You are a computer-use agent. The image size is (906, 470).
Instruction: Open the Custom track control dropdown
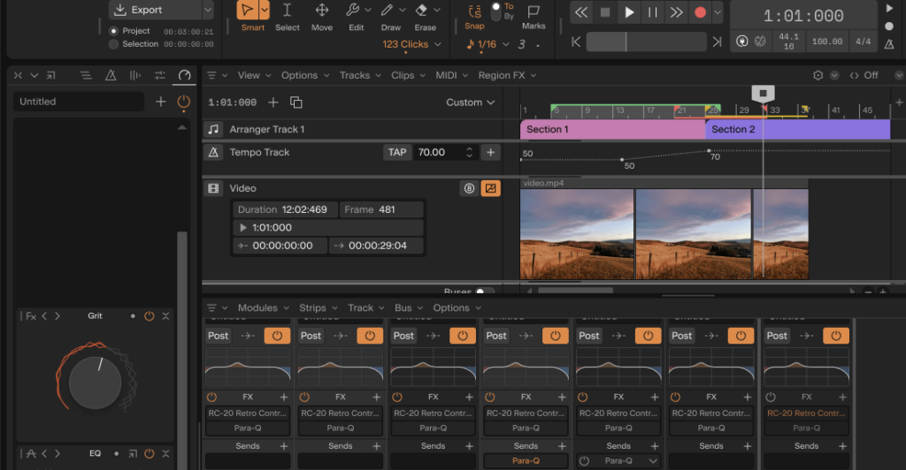(x=471, y=102)
